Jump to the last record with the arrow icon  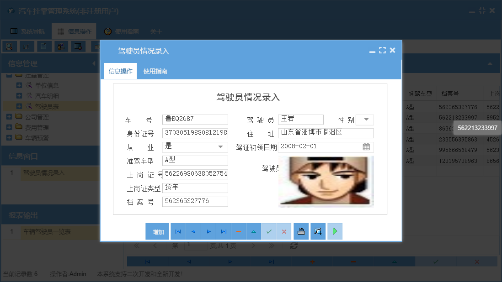coord(224,231)
